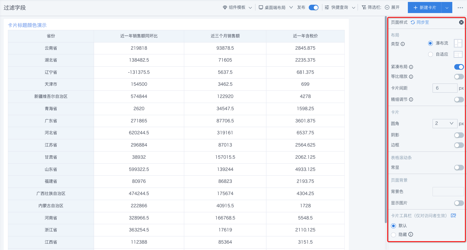This screenshot has width=467, height=250.
Task: Open the 圆角 value dropdown
Action: coord(445,123)
